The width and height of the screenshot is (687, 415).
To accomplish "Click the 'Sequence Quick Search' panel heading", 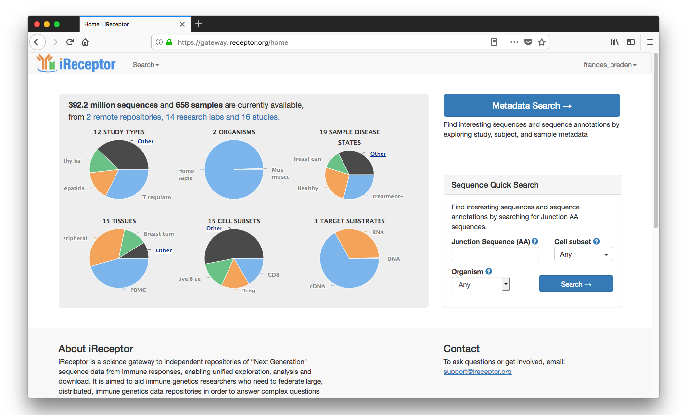I will click(x=495, y=185).
